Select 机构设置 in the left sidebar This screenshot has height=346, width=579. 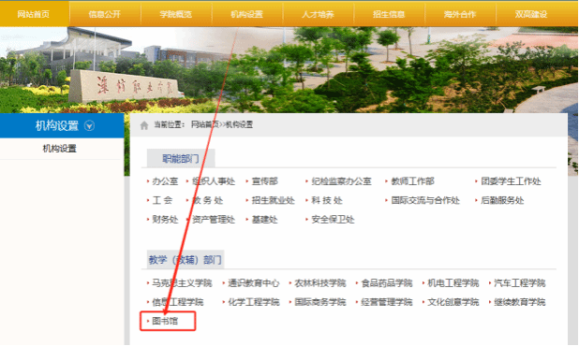59,149
